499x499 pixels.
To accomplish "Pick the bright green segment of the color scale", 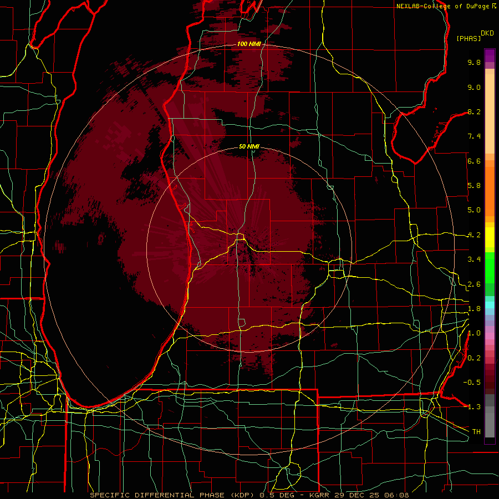I will pos(490,268).
